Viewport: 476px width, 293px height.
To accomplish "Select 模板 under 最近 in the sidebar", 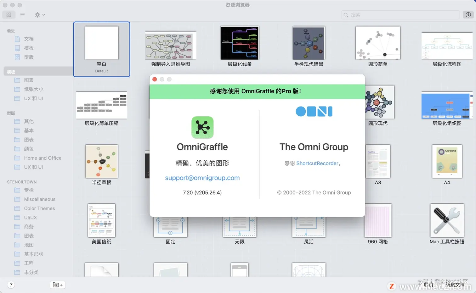I will 29,48.
